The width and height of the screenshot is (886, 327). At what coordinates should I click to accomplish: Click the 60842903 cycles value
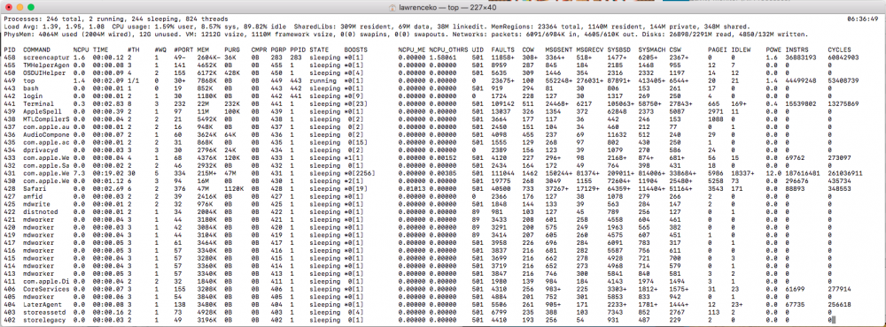pos(843,57)
